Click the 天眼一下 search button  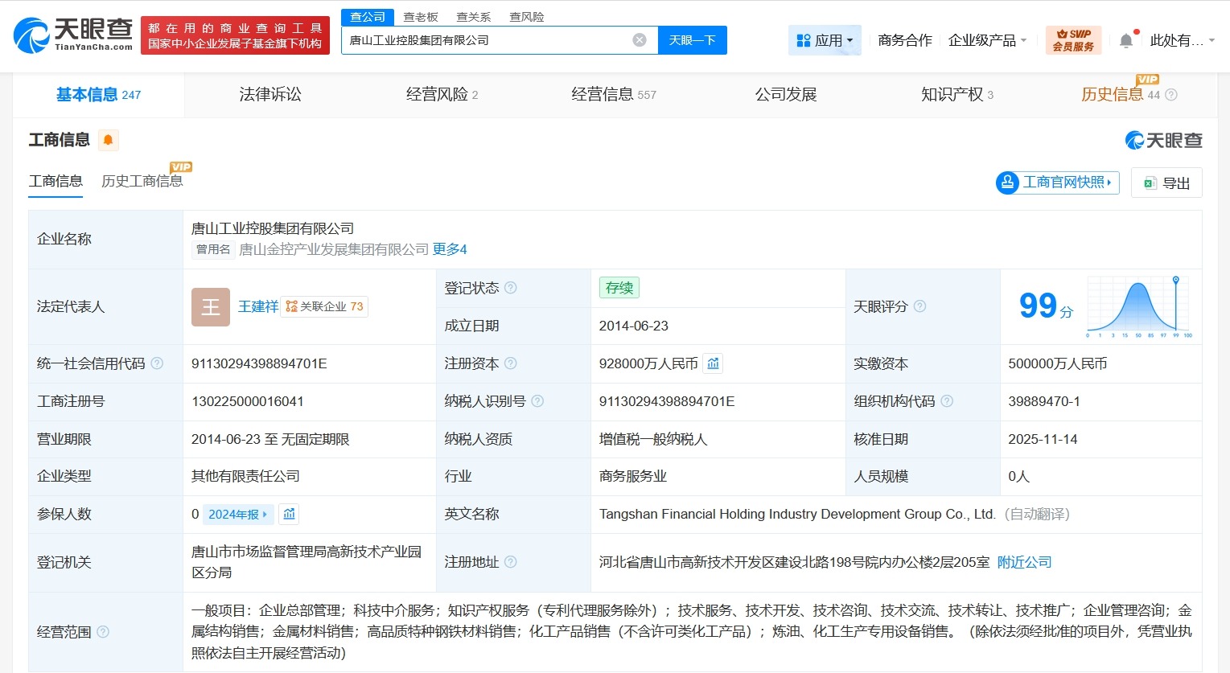click(692, 39)
